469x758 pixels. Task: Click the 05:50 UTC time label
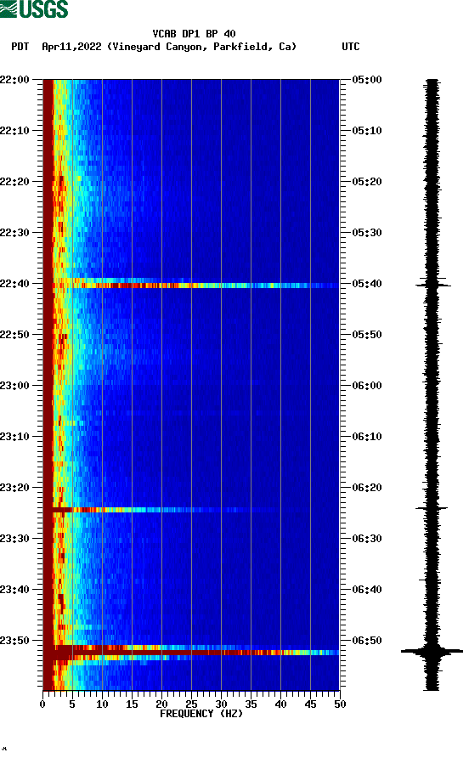tap(367, 335)
